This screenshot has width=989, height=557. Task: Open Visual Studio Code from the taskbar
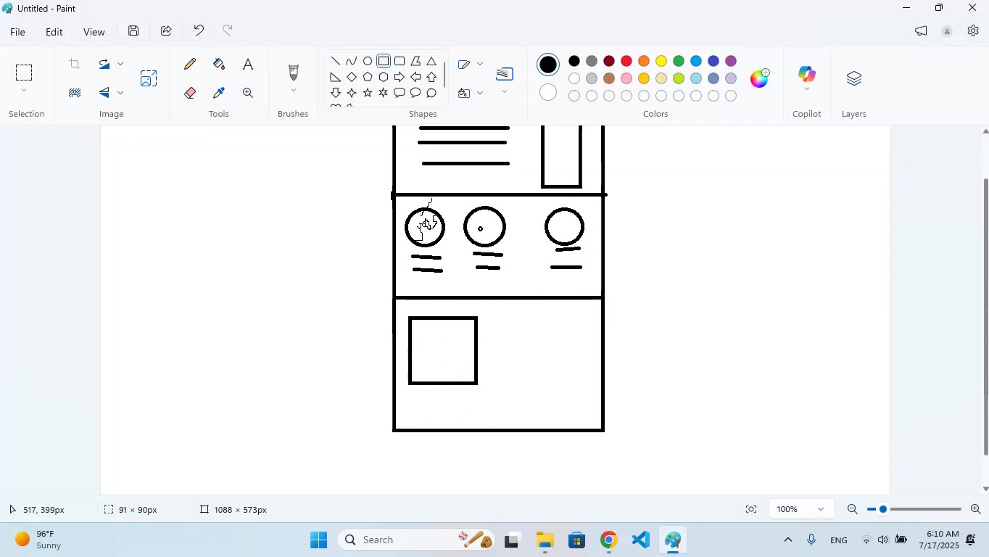640,540
